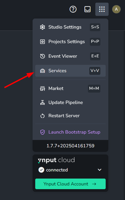Toggle the app grid menu button
The height and width of the screenshot is (200, 125).
pyautogui.click(x=102, y=9)
